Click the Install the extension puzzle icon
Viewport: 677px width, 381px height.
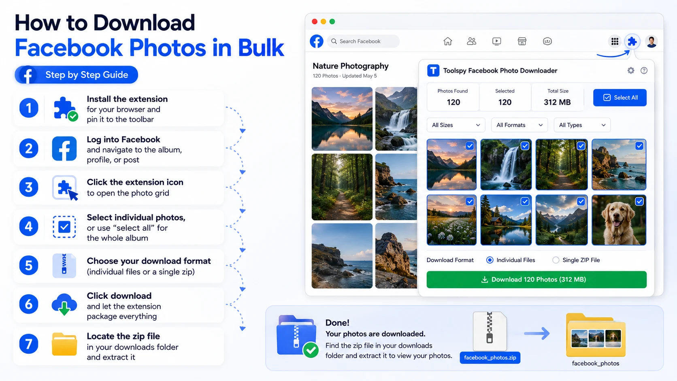click(x=65, y=109)
